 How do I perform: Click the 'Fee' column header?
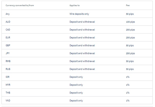tap(128, 5)
